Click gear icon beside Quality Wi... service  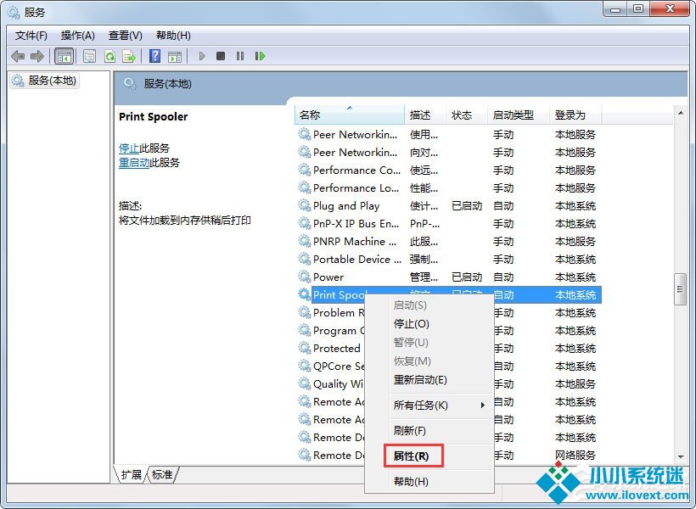304,383
